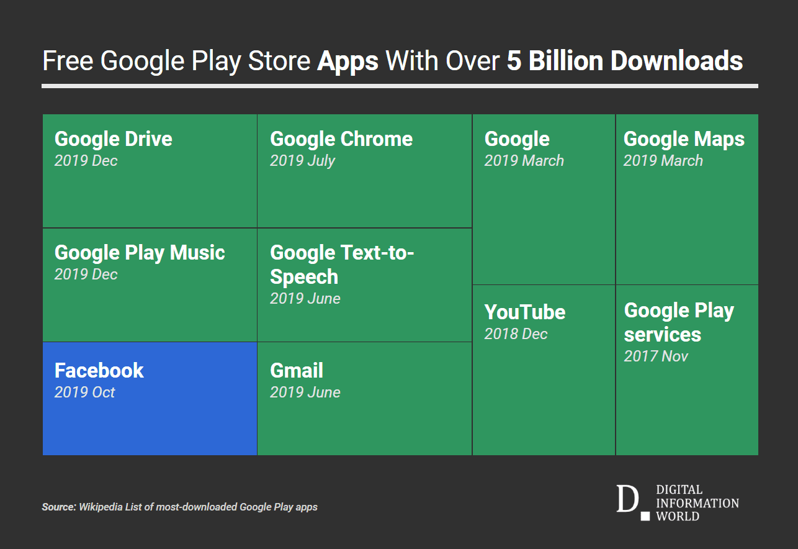Click the YouTube tile
Screen dimensions: 798x549
[x=543, y=370]
